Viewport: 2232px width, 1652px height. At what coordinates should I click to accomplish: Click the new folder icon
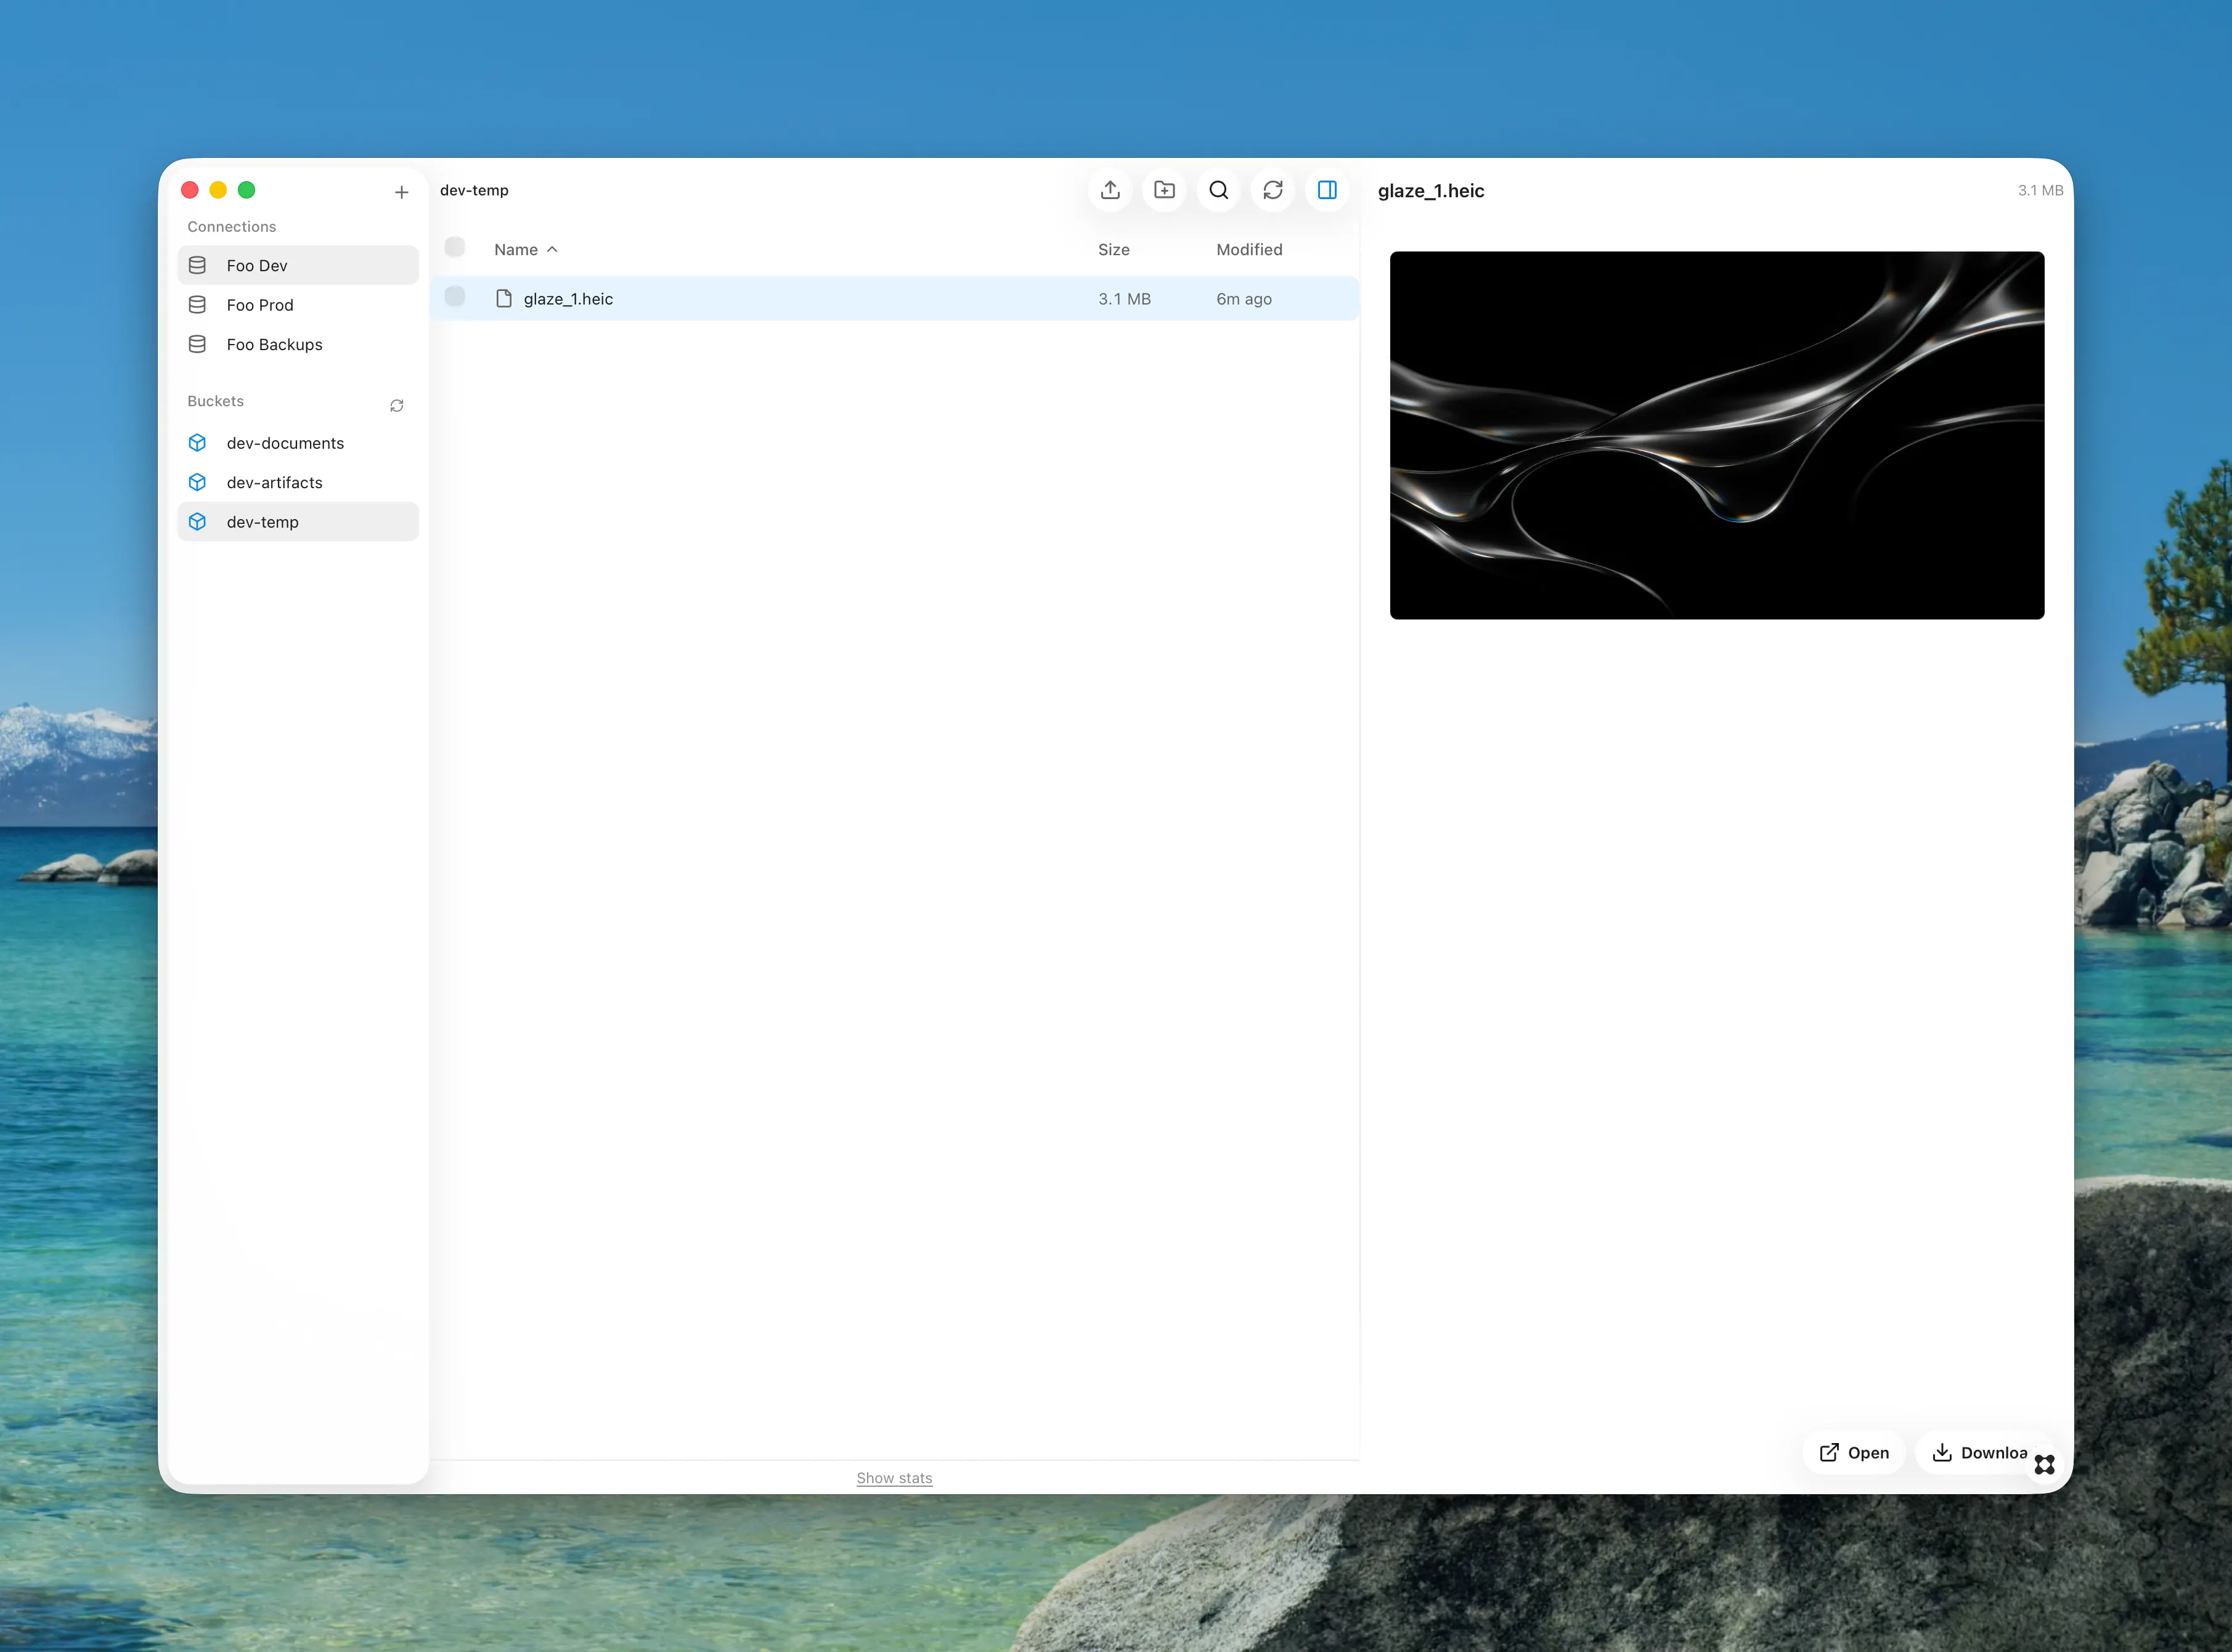1163,190
